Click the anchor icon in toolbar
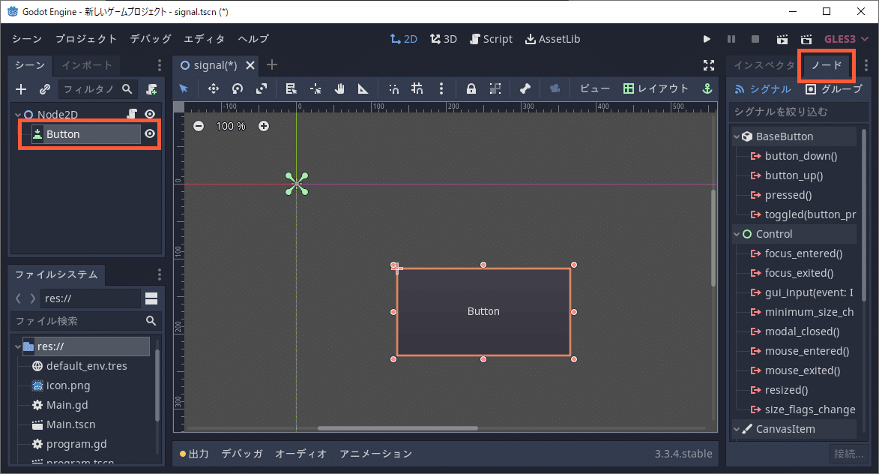 click(707, 88)
